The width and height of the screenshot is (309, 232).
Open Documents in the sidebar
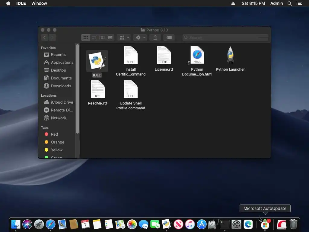[57, 78]
